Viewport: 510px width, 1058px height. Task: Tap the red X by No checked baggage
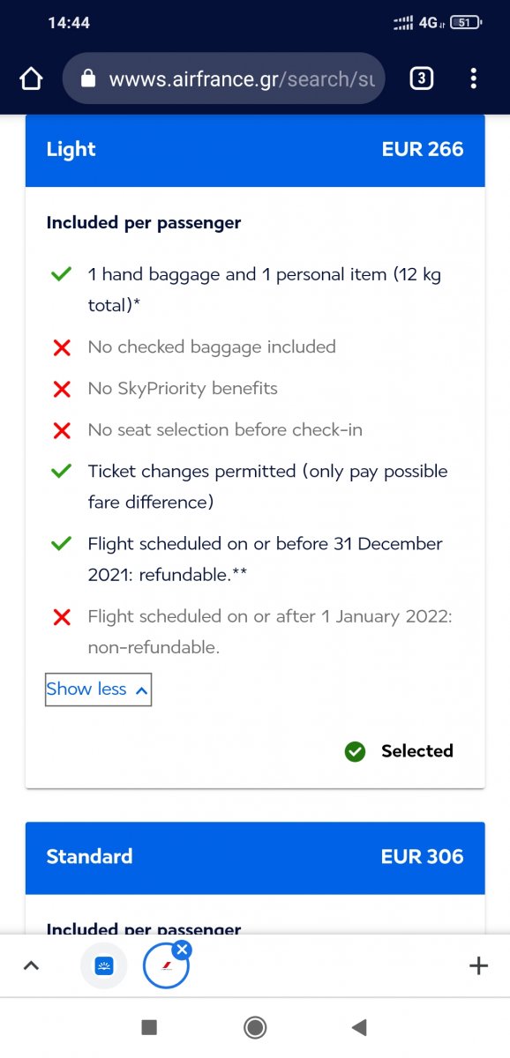(62, 348)
